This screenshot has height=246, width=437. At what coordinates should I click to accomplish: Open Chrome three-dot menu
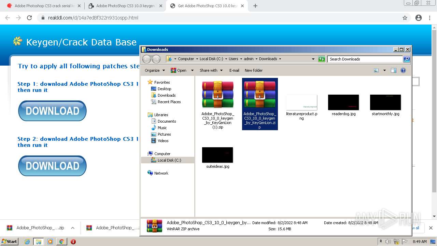pos(429,18)
